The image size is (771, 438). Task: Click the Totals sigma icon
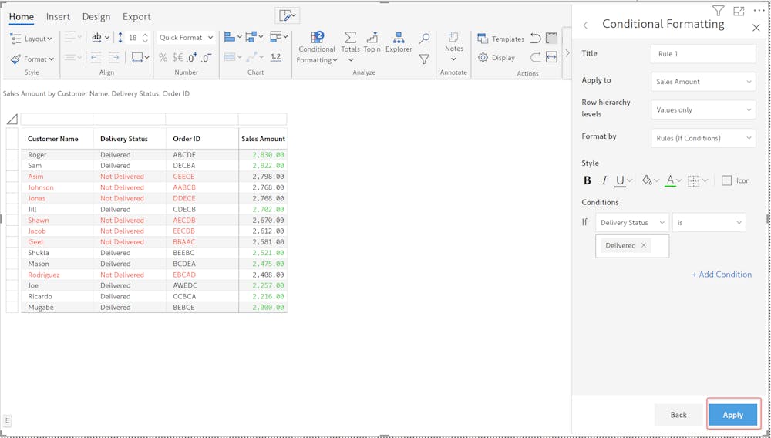coord(350,39)
